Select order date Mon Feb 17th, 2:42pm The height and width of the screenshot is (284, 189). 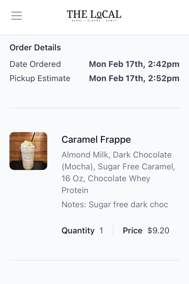click(134, 64)
